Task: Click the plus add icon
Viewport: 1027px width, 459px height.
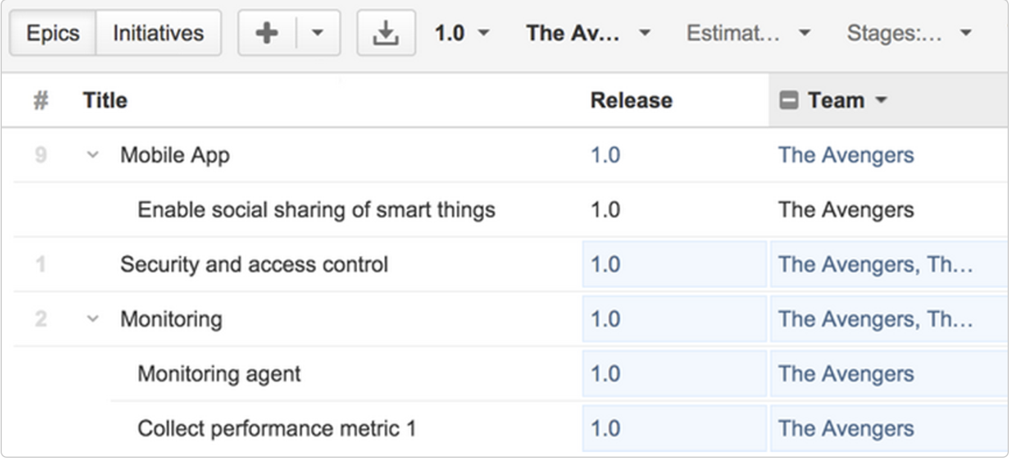Action: click(x=266, y=33)
